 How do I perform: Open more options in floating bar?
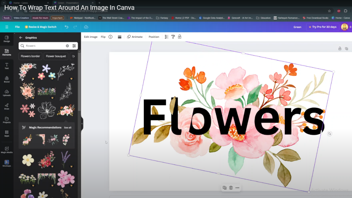tap(237, 188)
